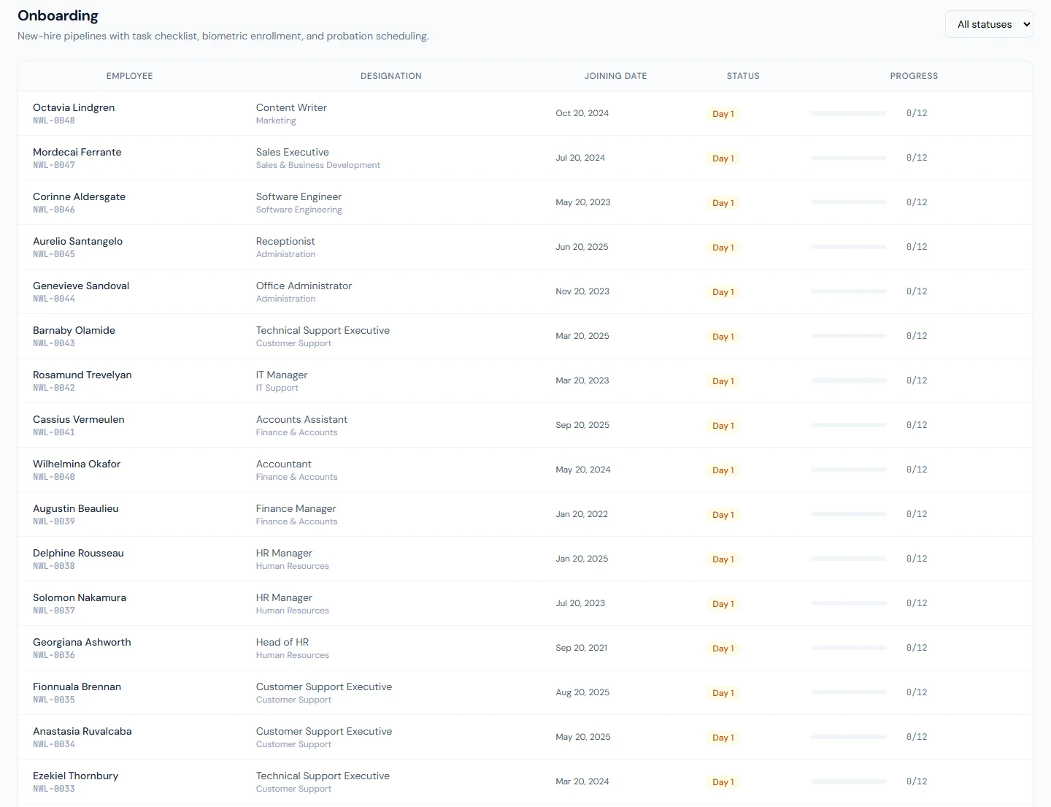Select employee Mordecai Ferrante
The width and height of the screenshot is (1051, 807).
[x=77, y=152]
